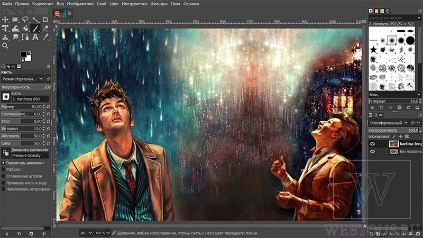Image resolution: width=423 pixels, height=238 pixels.
Task: Adjust the Непрозрачность slider in tool options
Action: pos(26,87)
